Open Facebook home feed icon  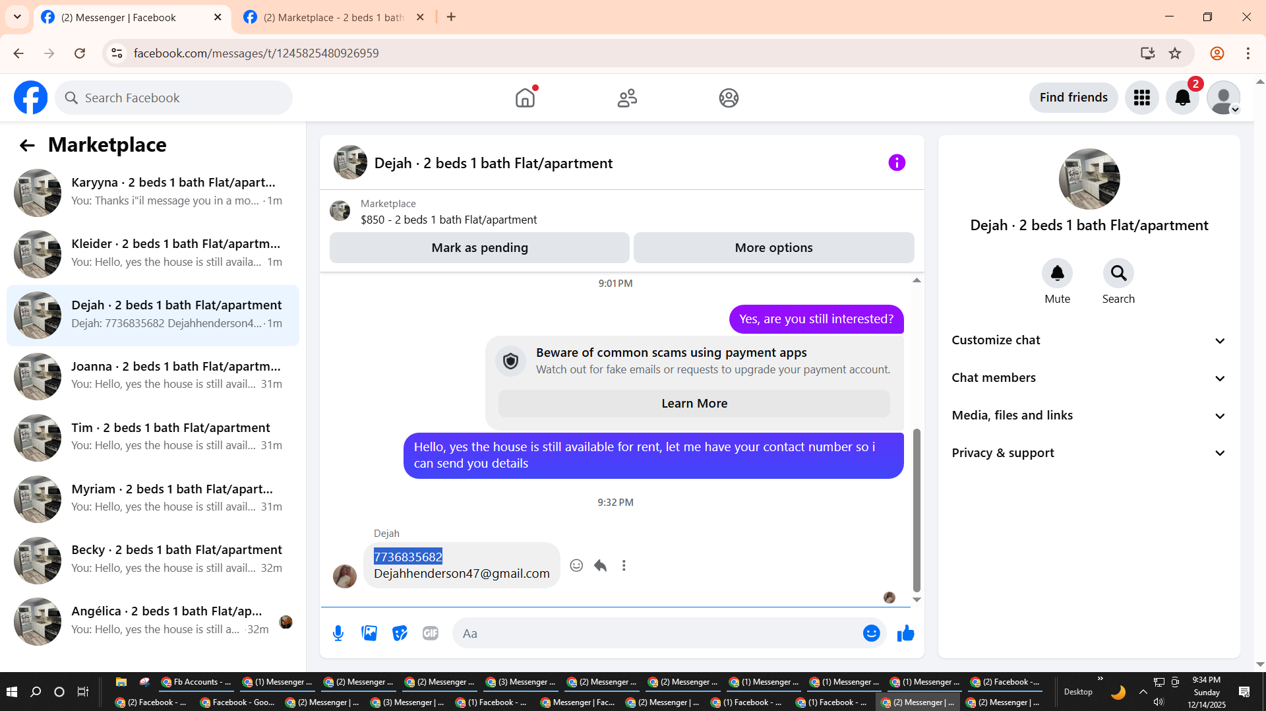(525, 98)
